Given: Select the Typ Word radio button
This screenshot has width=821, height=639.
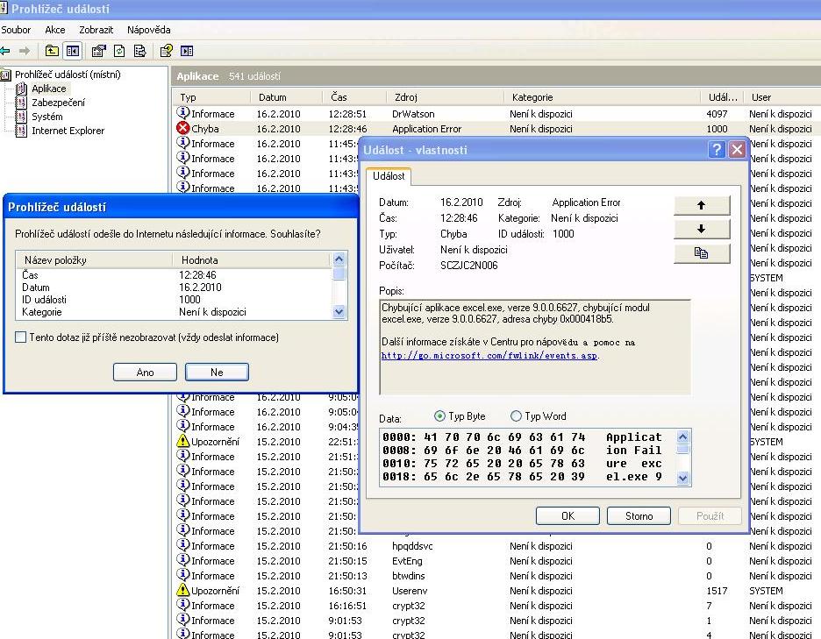Looking at the screenshot, I should [x=515, y=416].
